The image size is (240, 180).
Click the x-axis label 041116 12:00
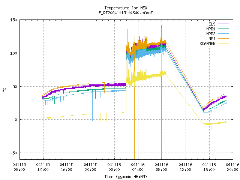pyautogui.click(x=185, y=167)
